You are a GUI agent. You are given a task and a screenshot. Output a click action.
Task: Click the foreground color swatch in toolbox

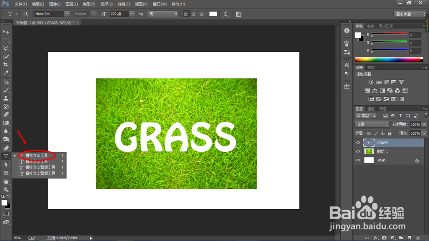point(4,203)
